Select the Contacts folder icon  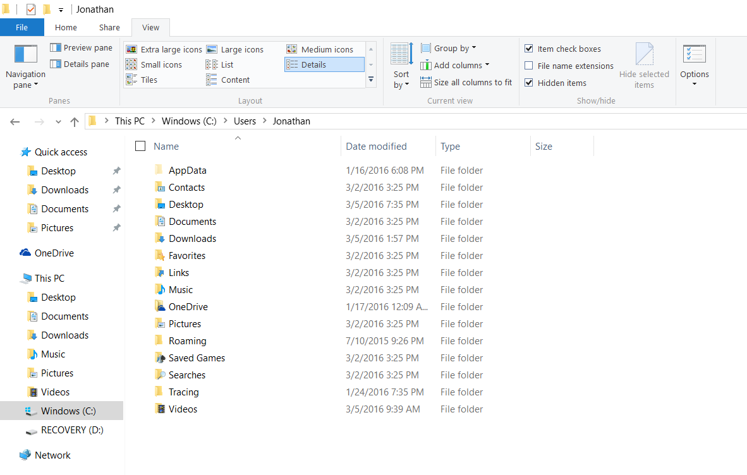click(160, 187)
